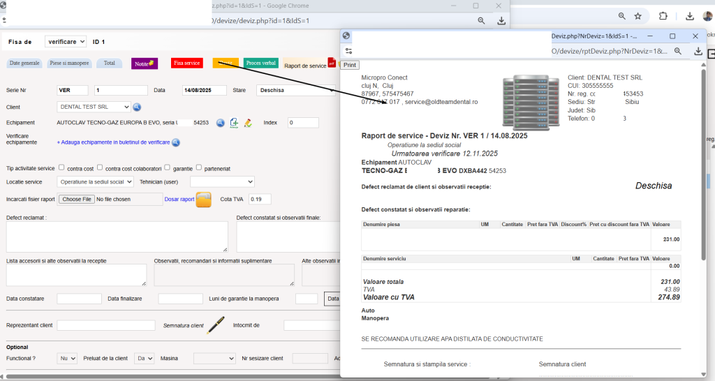Open the Fisa de verificare dropdown

(66, 41)
